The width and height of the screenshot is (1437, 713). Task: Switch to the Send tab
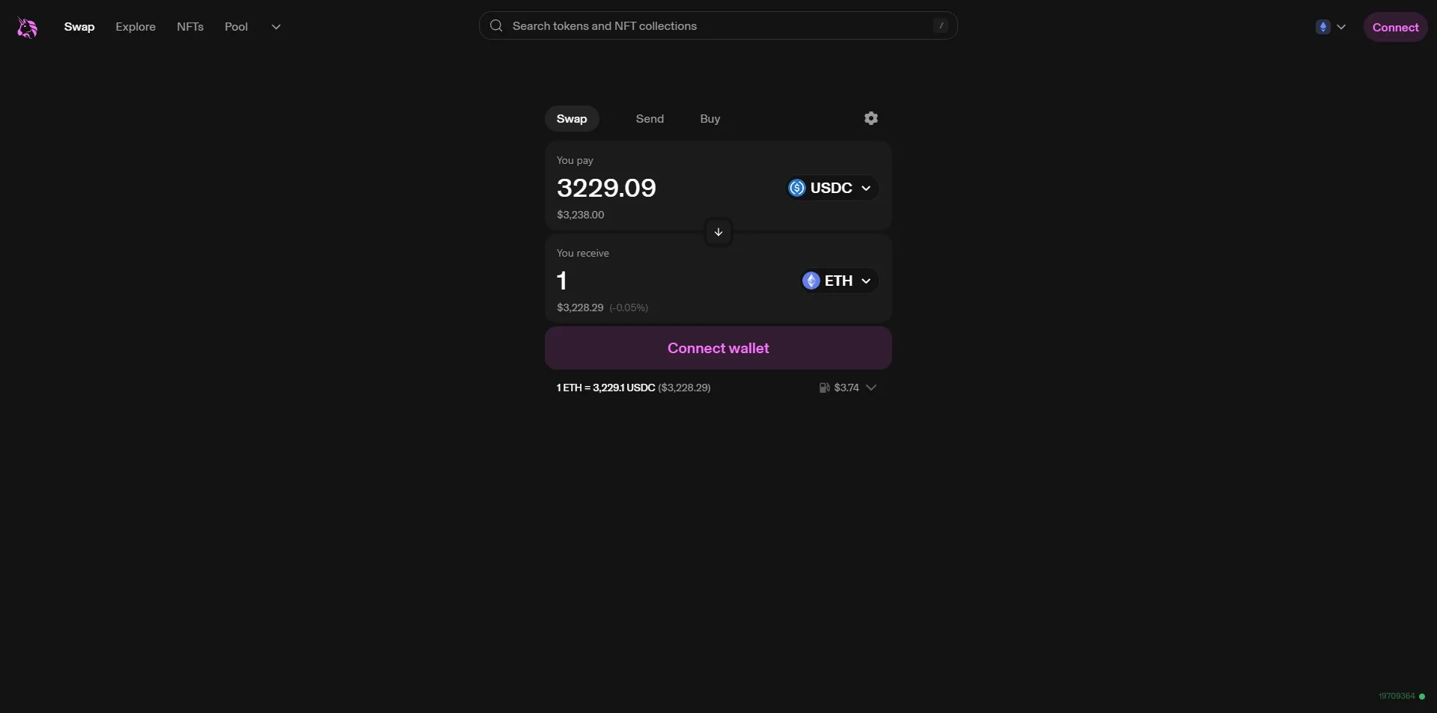650,119
